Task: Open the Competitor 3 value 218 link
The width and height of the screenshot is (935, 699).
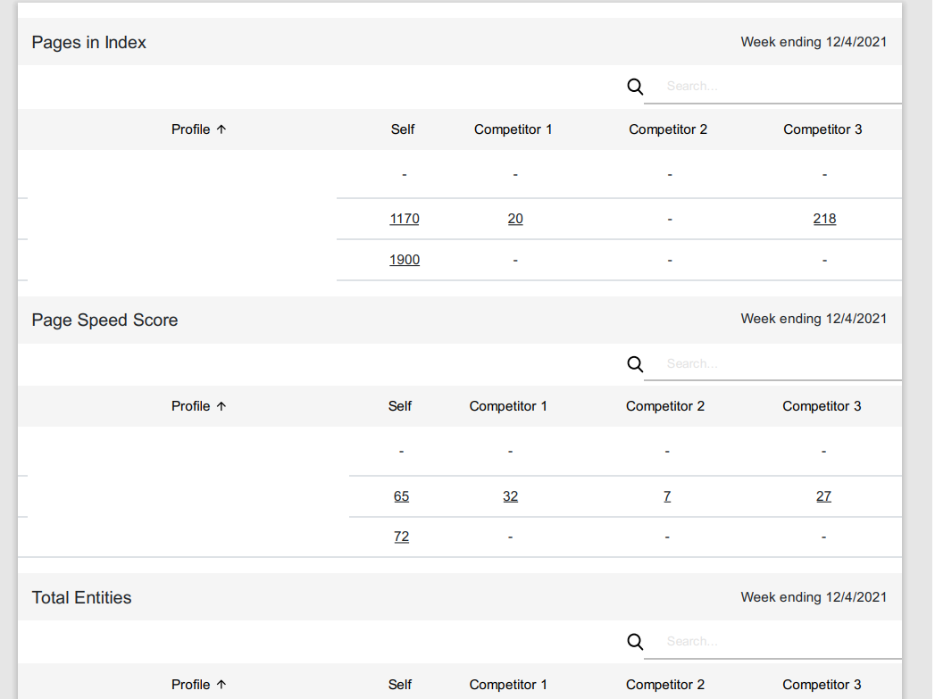Action: [x=824, y=220]
